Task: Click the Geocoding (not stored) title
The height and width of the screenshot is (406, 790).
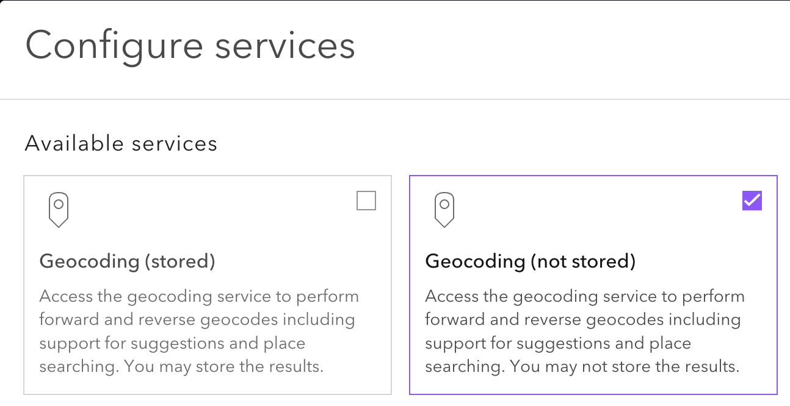Action: pyautogui.click(x=530, y=261)
